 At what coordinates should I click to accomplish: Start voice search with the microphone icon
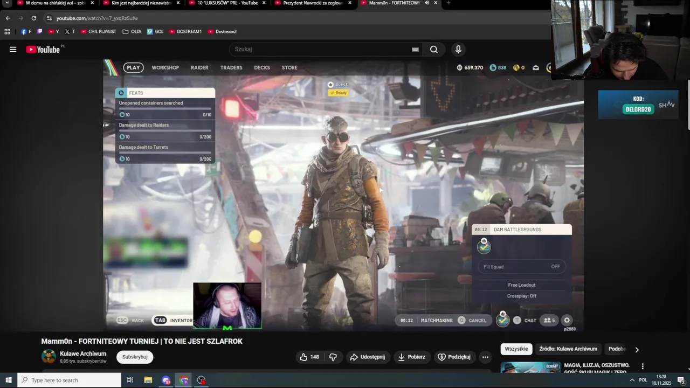pyautogui.click(x=458, y=50)
